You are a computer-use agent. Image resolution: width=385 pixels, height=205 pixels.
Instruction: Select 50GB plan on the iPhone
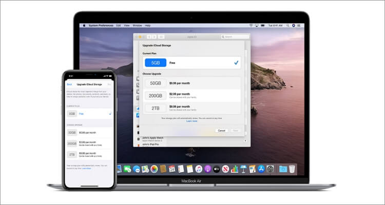[x=89, y=133]
